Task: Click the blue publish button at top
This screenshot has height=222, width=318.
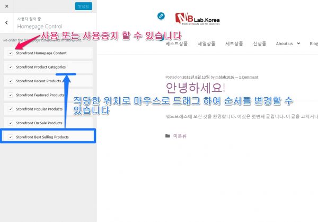Action: [84, 6]
